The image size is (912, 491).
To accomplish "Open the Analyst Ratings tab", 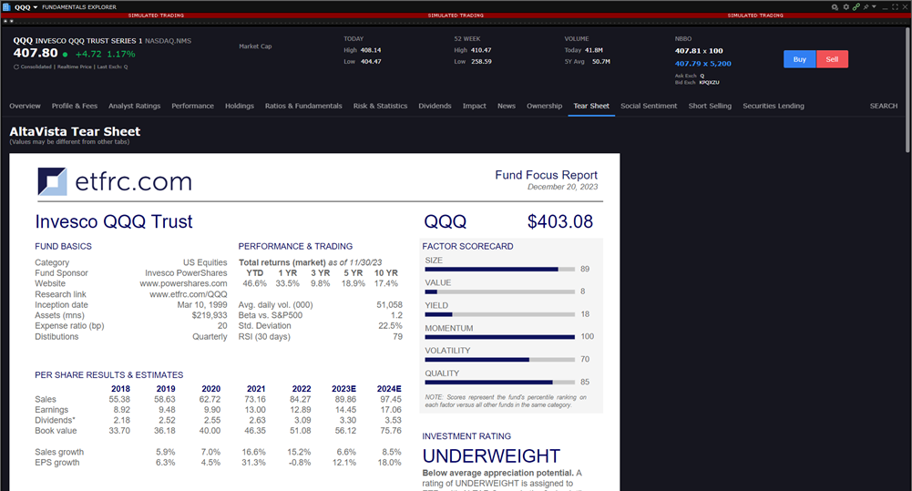I will [x=134, y=106].
